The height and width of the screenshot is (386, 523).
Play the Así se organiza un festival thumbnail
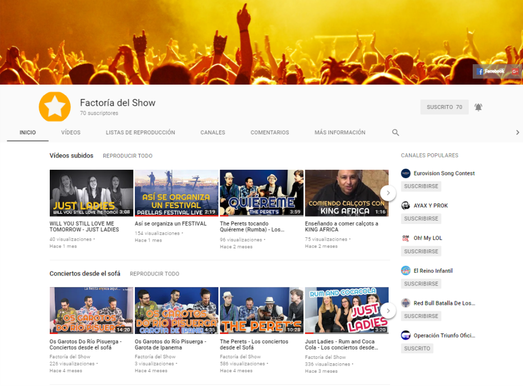click(176, 193)
